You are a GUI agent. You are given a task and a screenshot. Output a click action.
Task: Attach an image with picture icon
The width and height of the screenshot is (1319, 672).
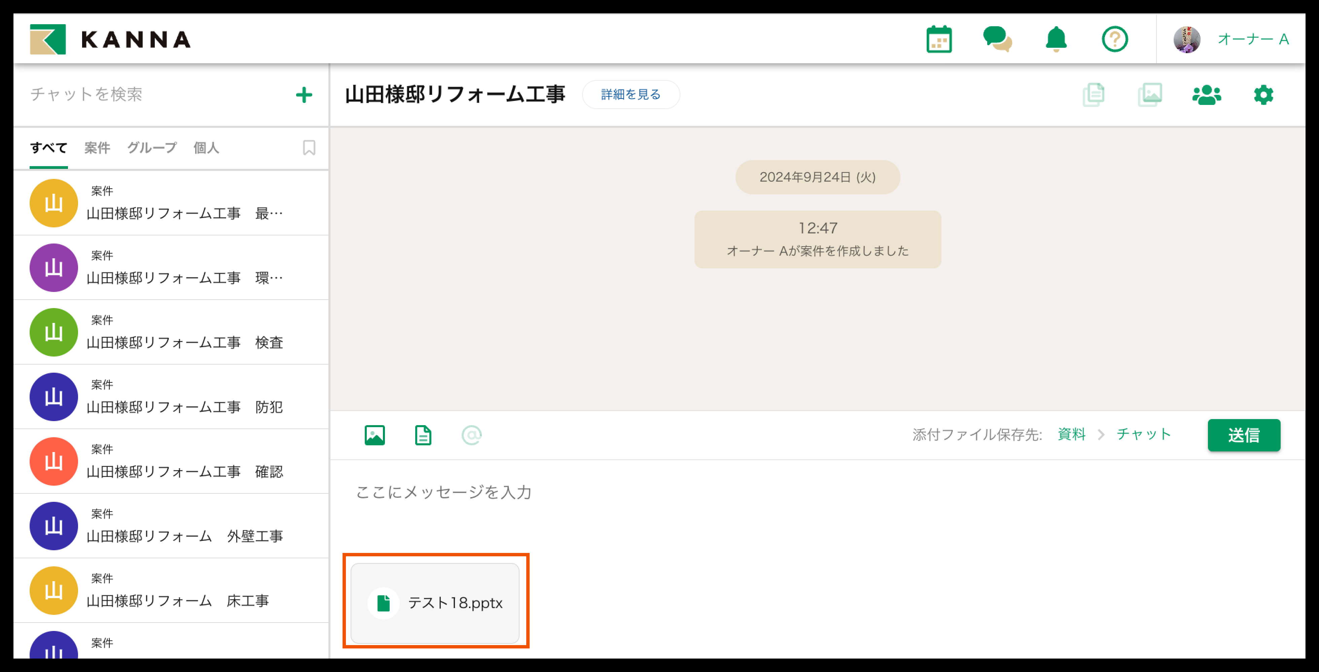tap(374, 435)
